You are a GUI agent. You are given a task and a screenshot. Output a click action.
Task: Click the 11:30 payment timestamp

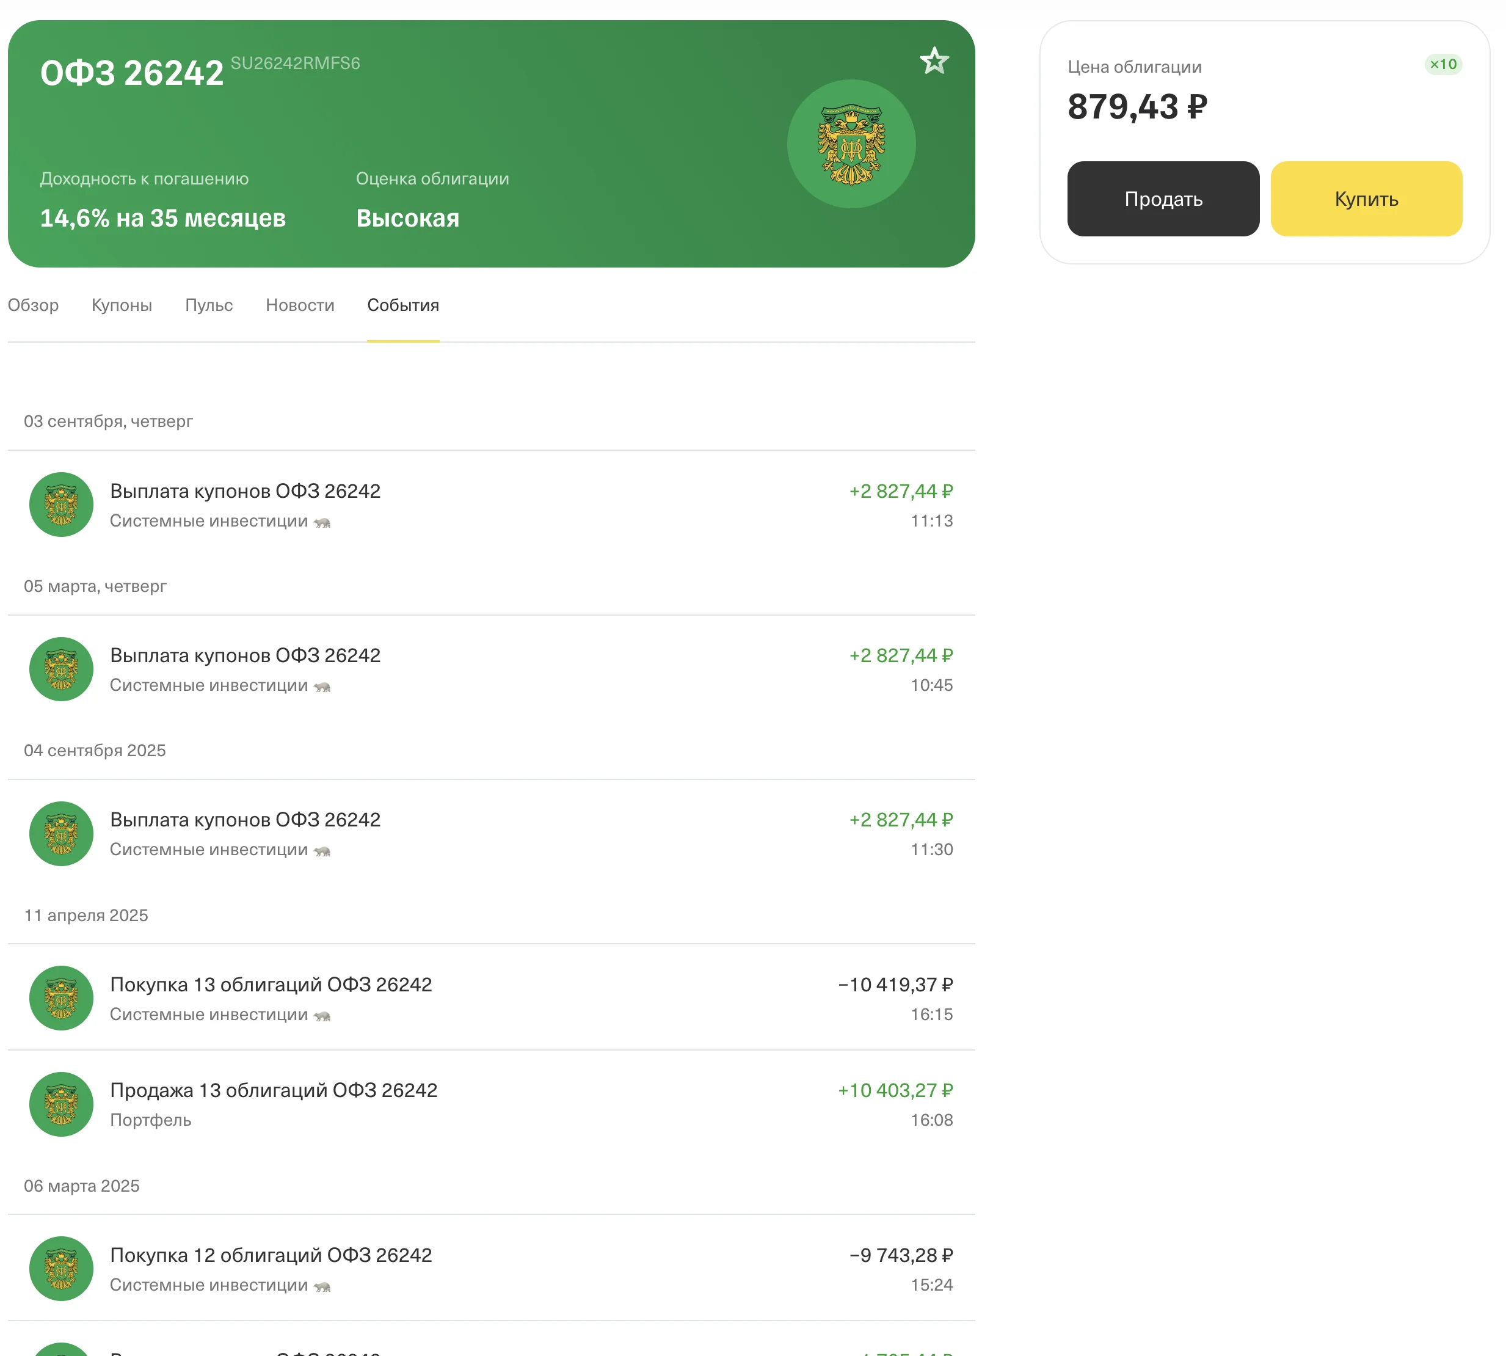click(x=932, y=850)
